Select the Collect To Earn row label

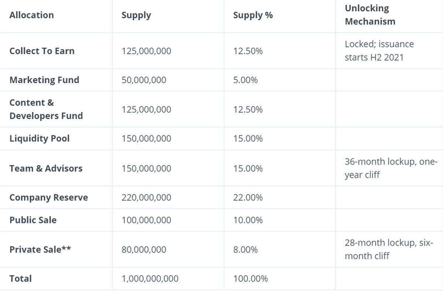point(42,51)
